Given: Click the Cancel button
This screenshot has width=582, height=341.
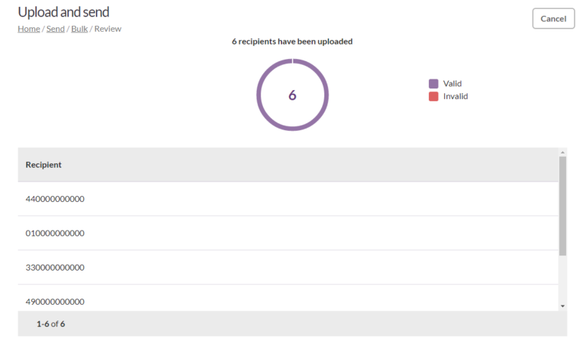Looking at the screenshot, I should point(553,18).
